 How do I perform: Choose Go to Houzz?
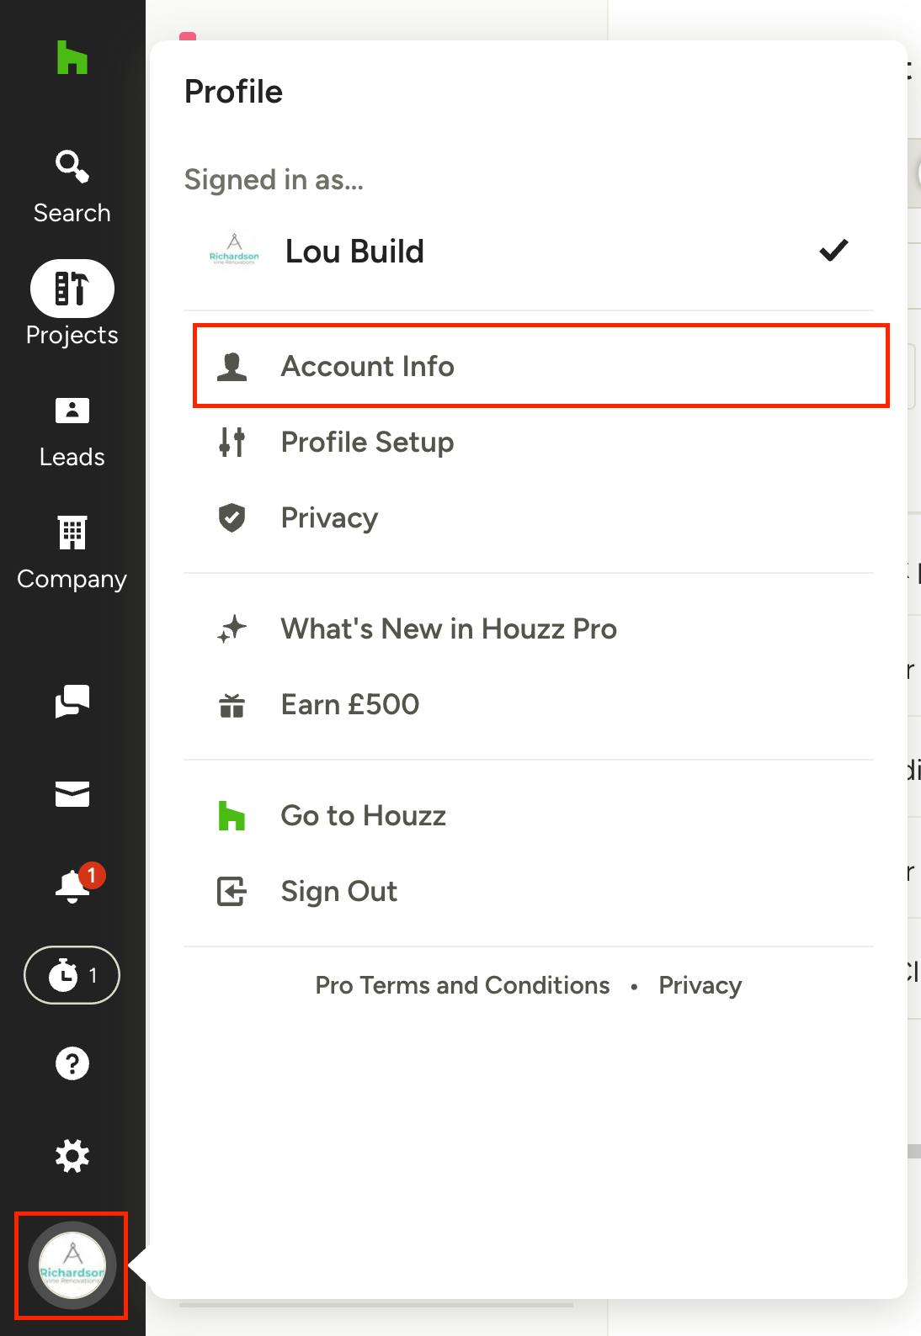(x=529, y=815)
